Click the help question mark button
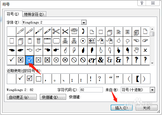 click(142, 3)
